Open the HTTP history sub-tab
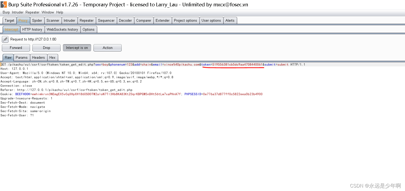Screen dimensions: 405x191 [32, 29]
